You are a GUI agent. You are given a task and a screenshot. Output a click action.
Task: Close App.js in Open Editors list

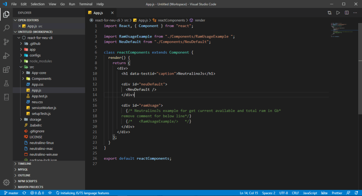20,26
